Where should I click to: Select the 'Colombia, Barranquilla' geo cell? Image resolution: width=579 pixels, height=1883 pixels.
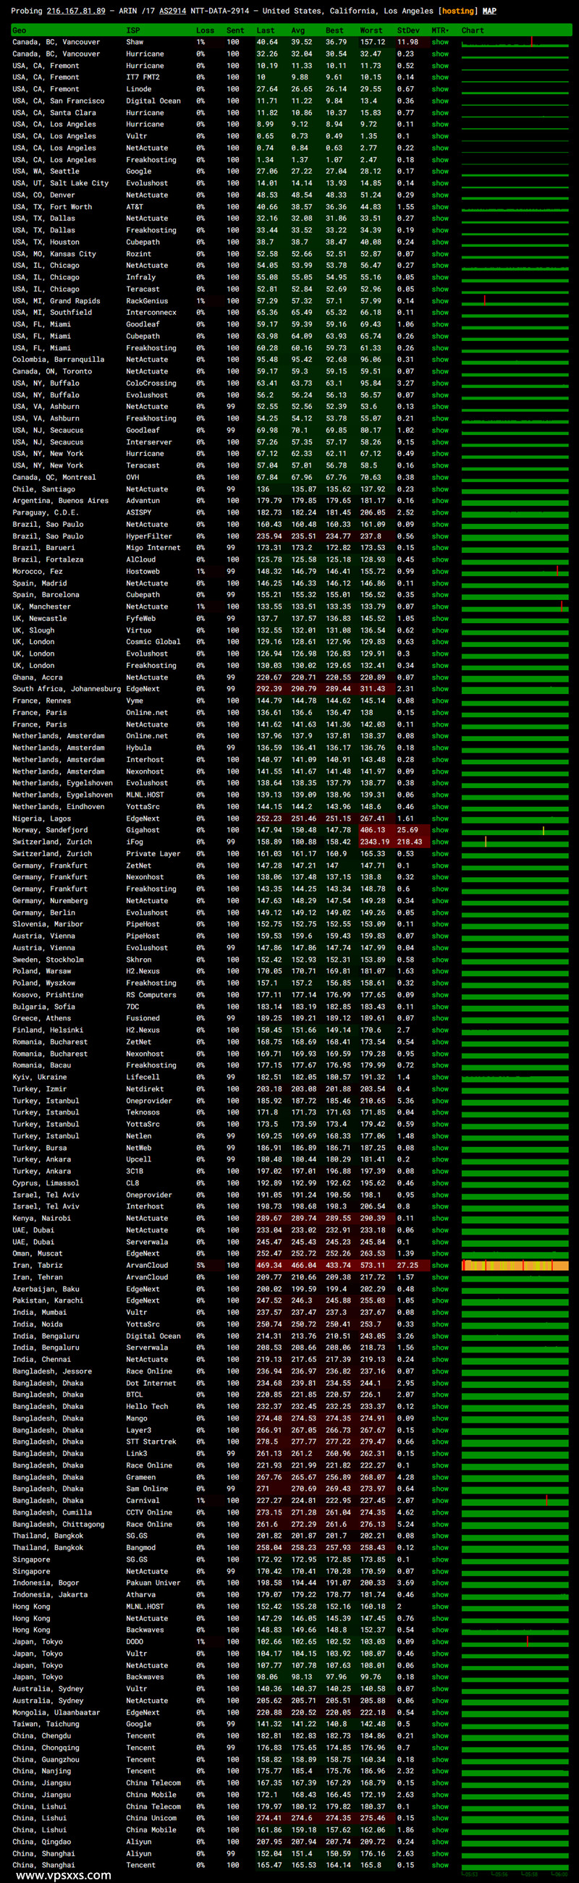(x=59, y=360)
